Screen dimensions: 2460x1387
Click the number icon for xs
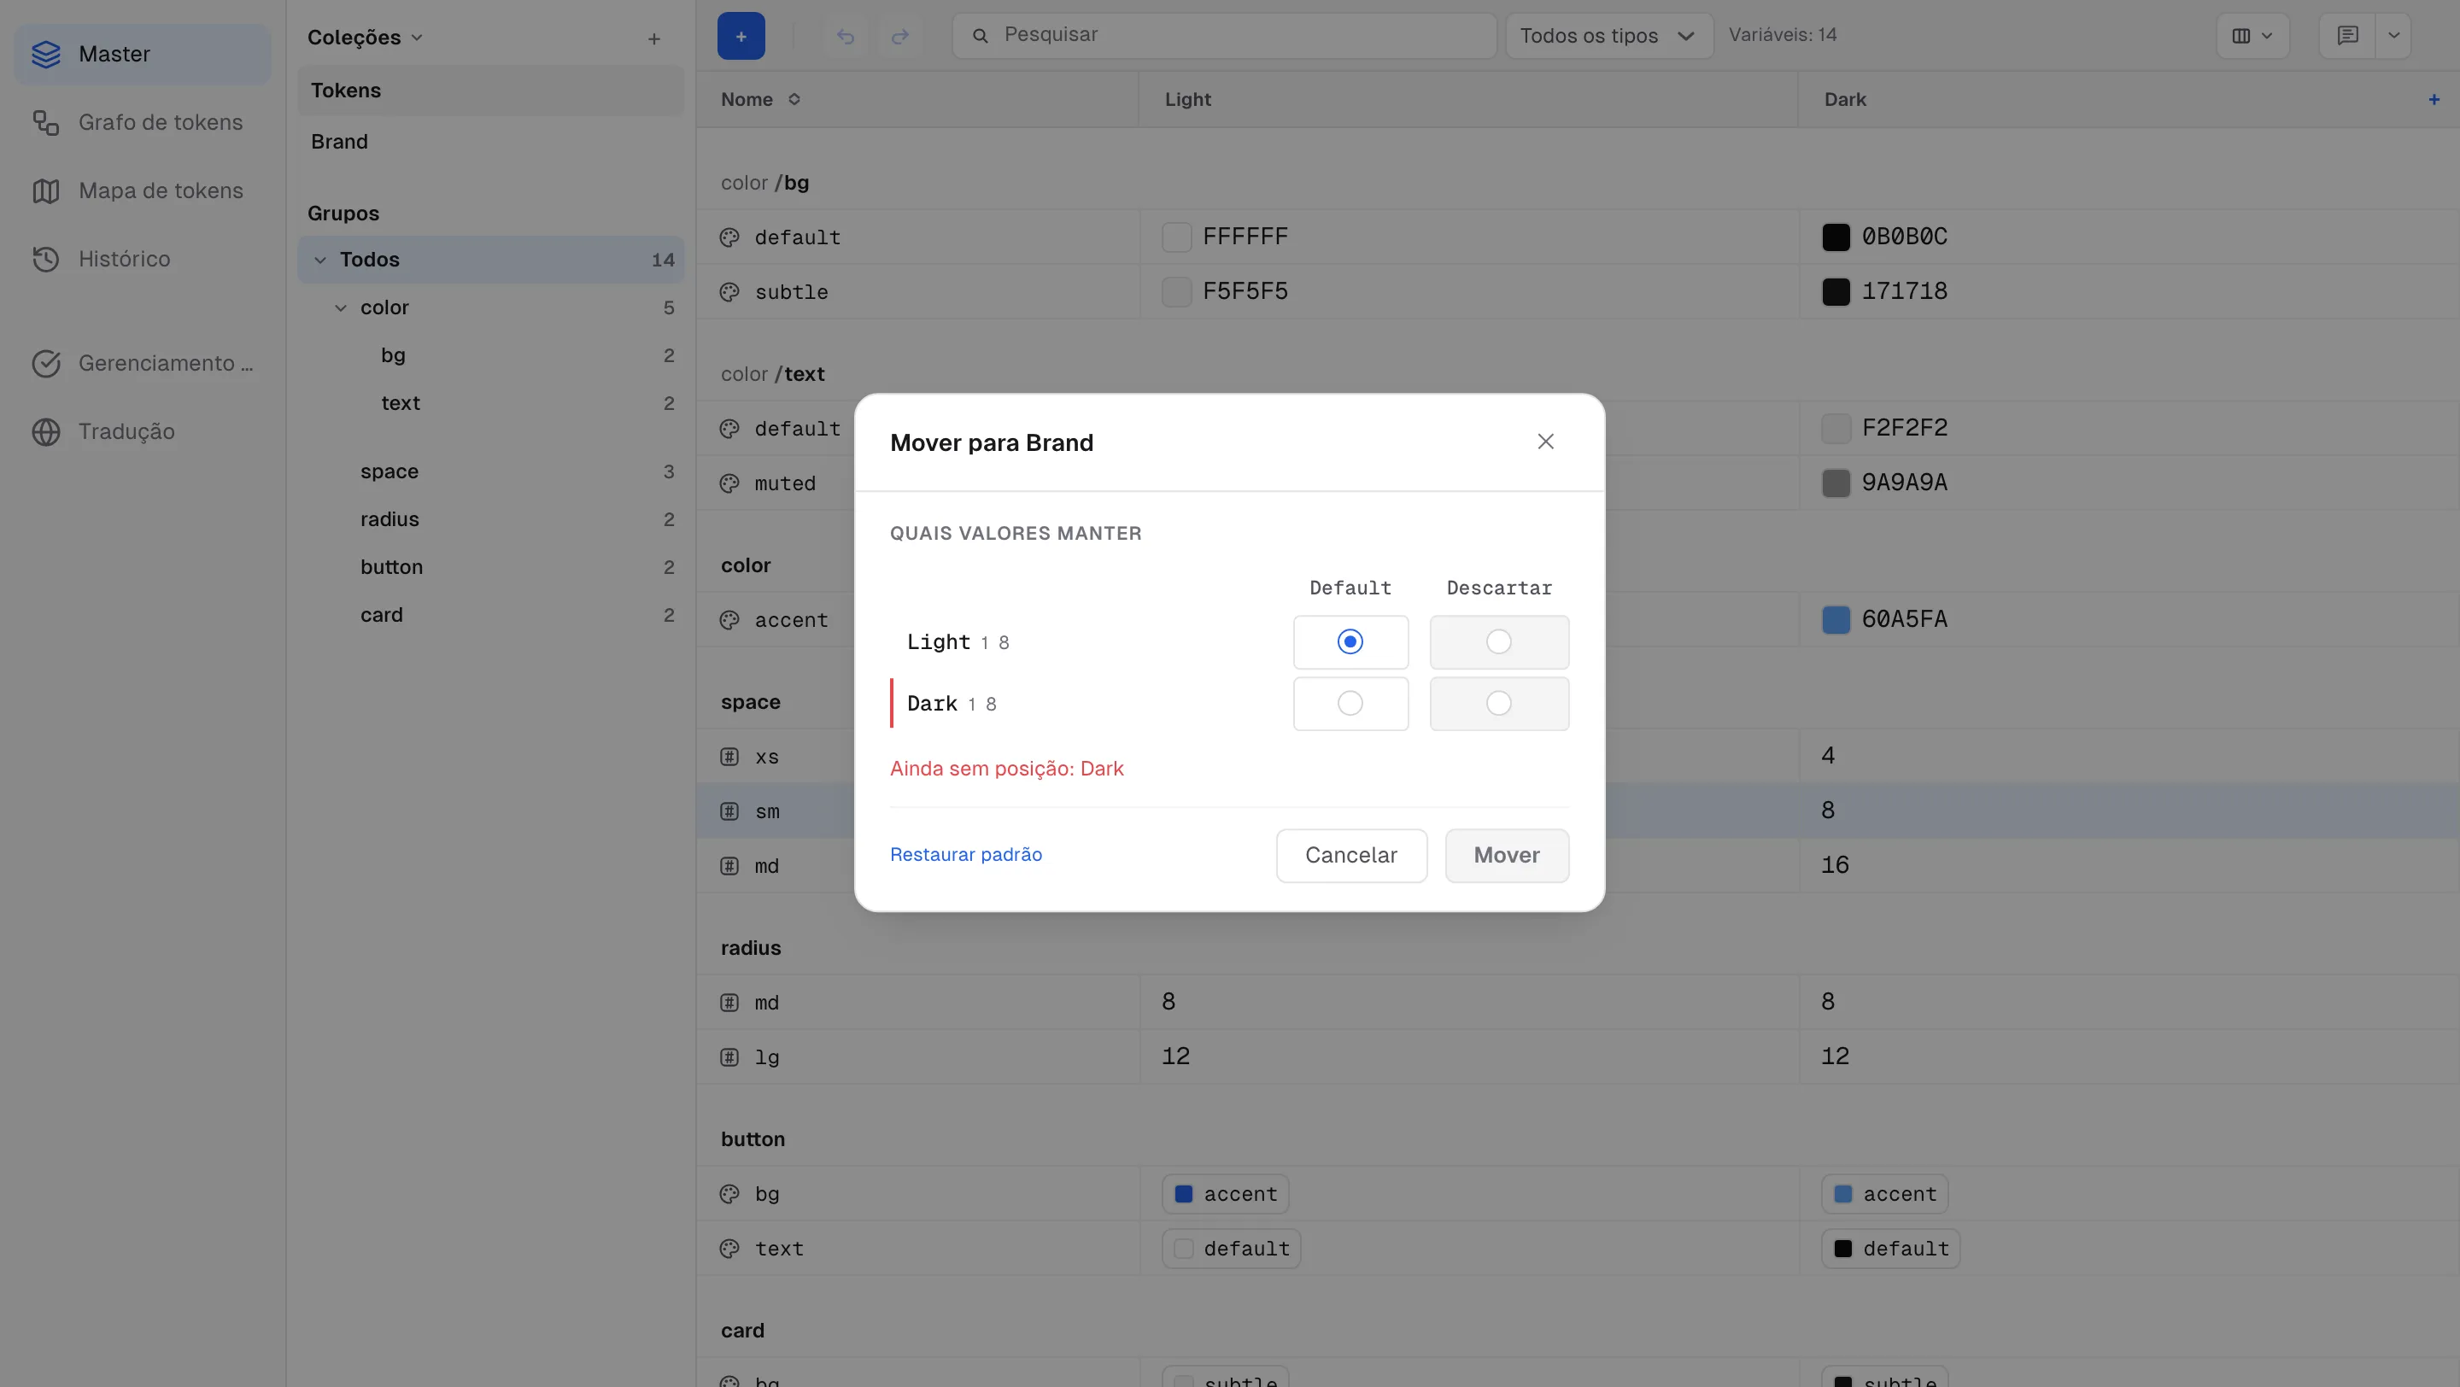point(729,756)
